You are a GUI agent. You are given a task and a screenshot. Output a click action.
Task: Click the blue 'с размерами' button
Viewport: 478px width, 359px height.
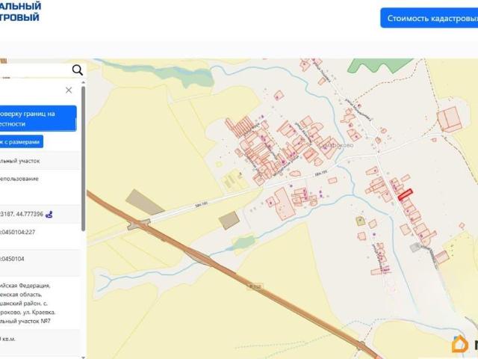click(x=22, y=141)
